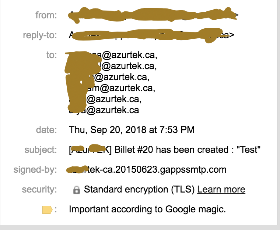The height and width of the screenshot is (230, 280).
Task: Click the redacted sender address in the from row
Action: pos(151,15)
